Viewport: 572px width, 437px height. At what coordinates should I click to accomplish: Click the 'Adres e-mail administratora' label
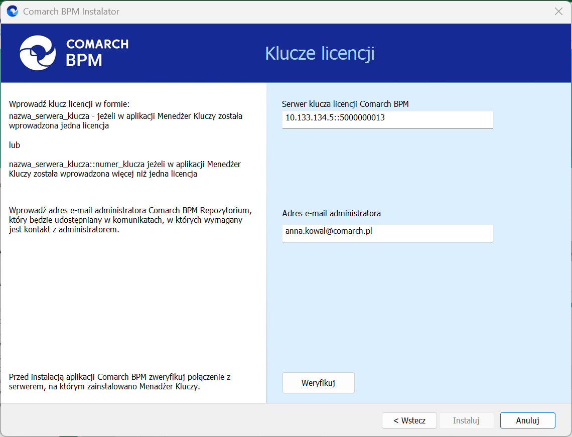pyautogui.click(x=331, y=213)
